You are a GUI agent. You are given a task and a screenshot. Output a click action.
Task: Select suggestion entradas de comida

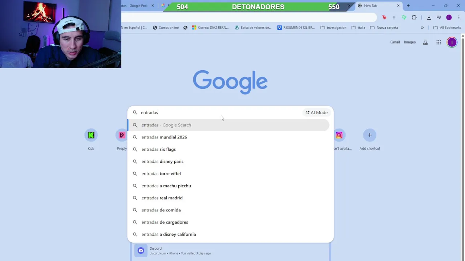[228, 210]
